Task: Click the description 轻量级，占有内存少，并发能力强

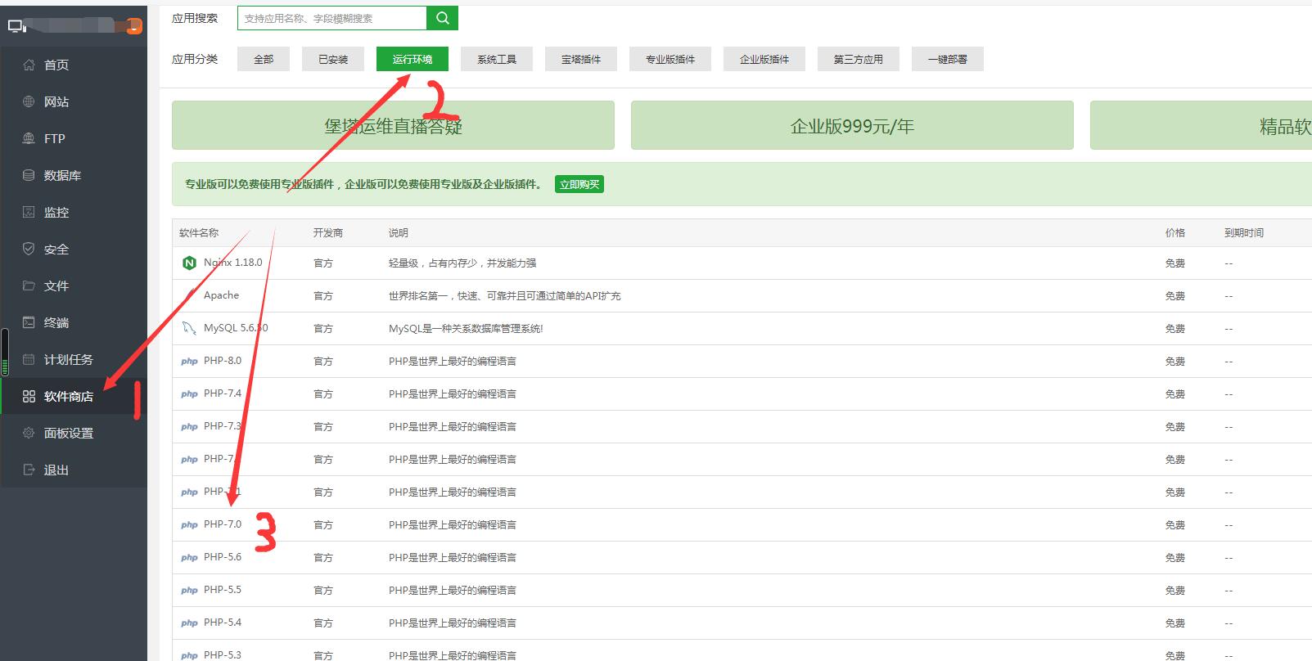Action: tap(462, 263)
